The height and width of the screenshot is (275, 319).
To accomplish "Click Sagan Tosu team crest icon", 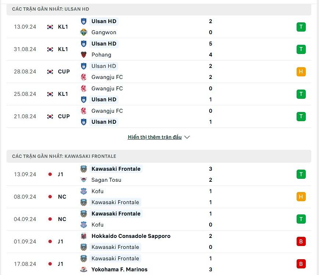I will click(x=84, y=180).
